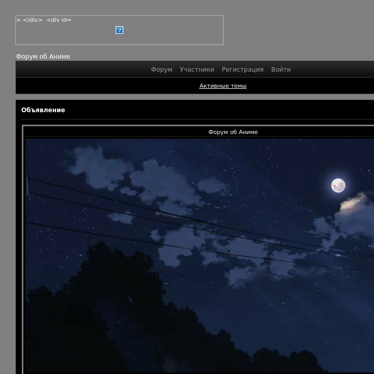Screen dimensions: 374x374
Task: Click the blue question mark icon
Action: [x=119, y=30]
